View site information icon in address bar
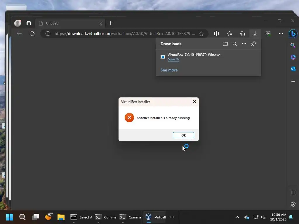299x224 pixels. click(48, 34)
